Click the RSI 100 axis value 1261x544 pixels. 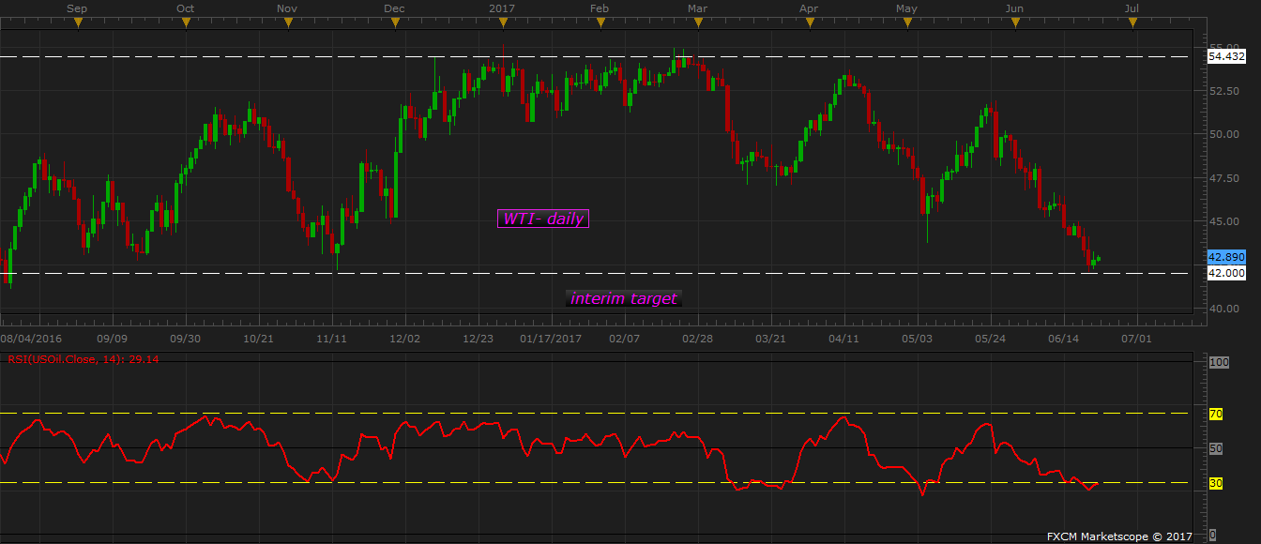tap(1218, 362)
